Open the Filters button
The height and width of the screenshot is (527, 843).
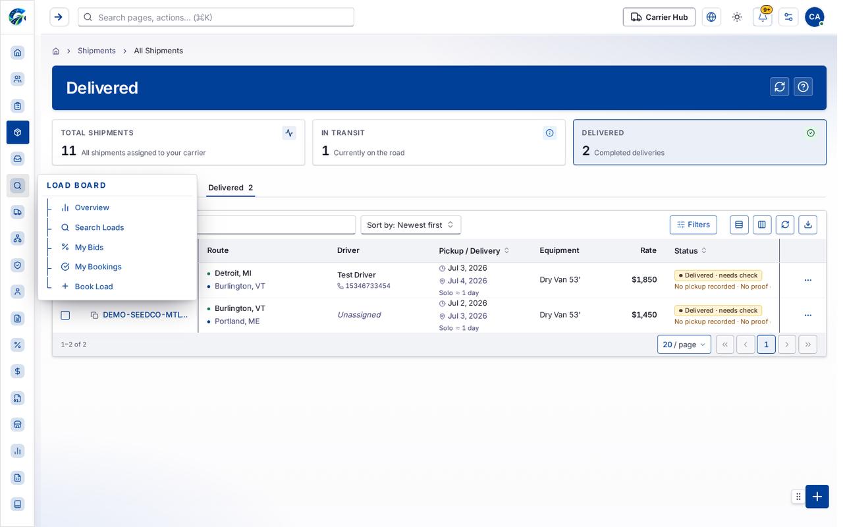(x=693, y=225)
